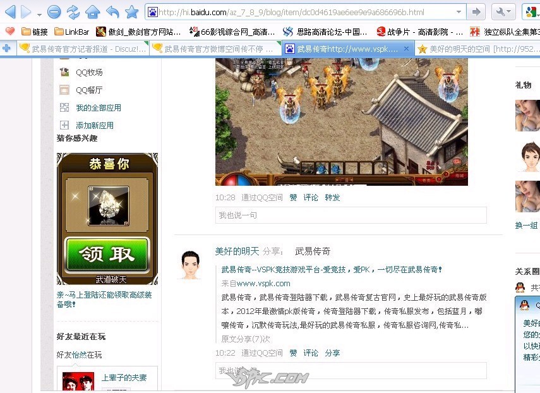Open the LinkBar bookmarks folder
The image size is (540, 393).
(71, 32)
